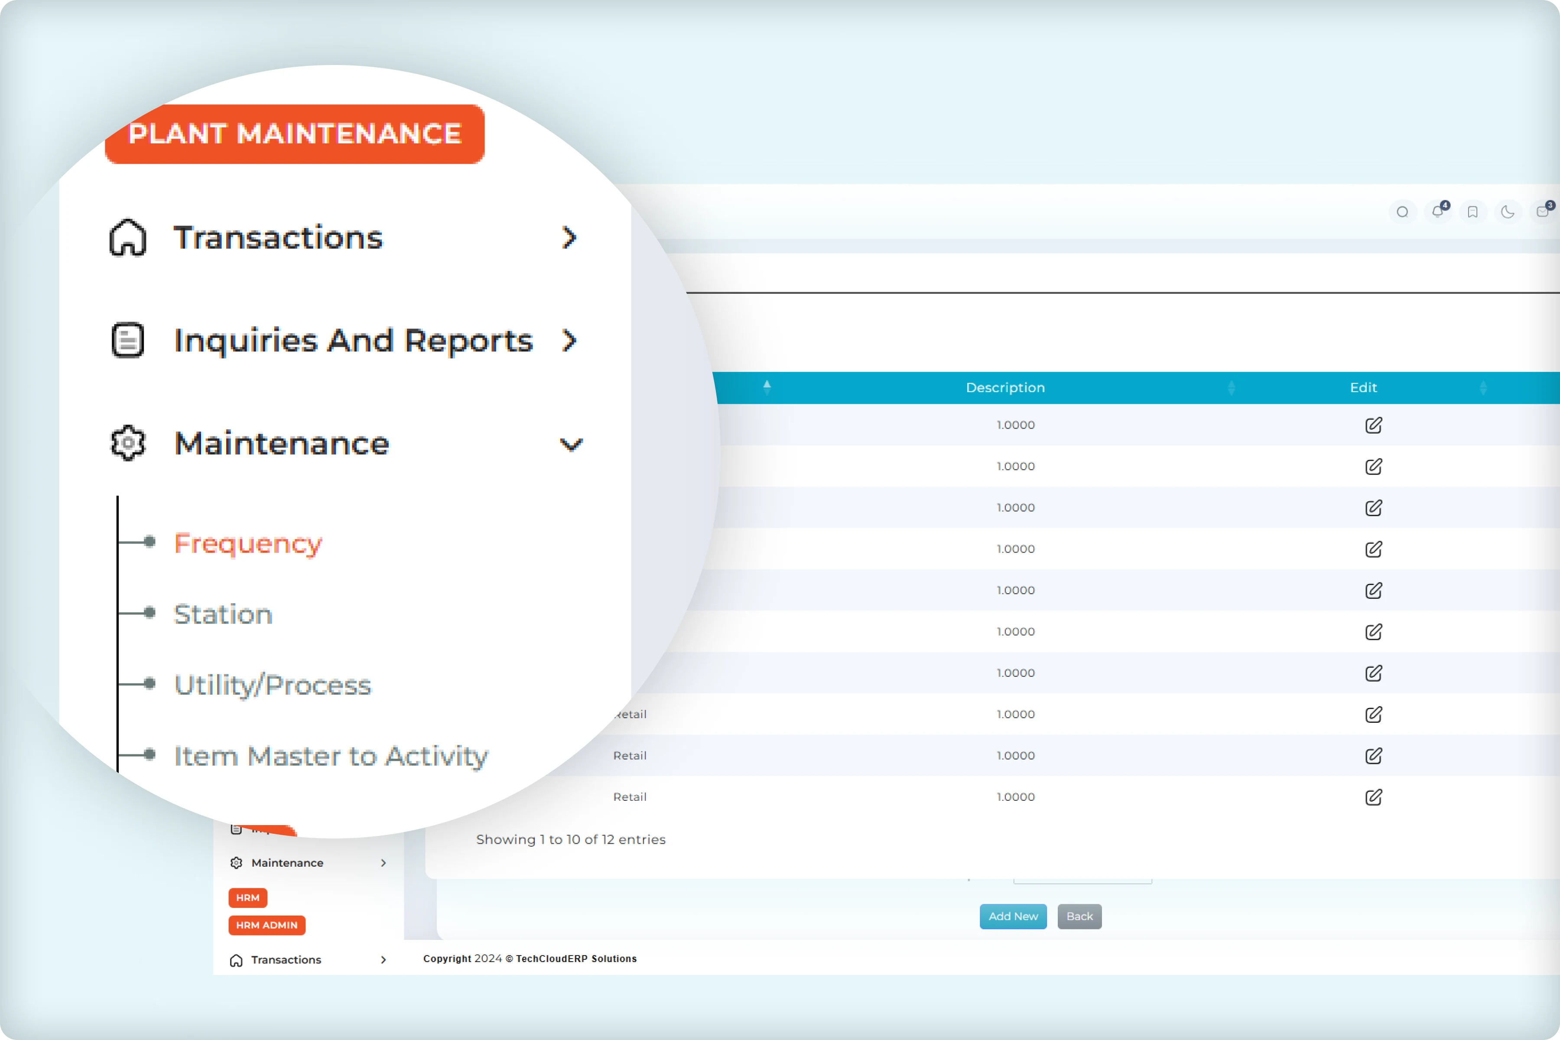1560x1040 pixels.
Task: Open notifications bell with badge 4
Action: pos(1437,211)
